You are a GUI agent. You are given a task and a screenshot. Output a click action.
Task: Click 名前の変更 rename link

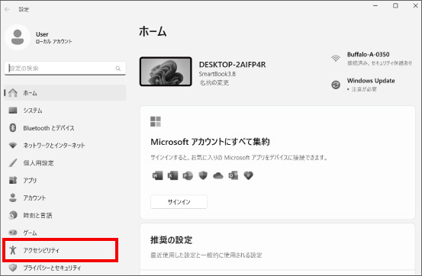[x=214, y=83]
